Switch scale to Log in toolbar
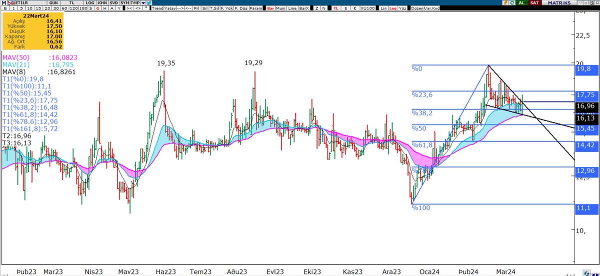 [393, 8]
